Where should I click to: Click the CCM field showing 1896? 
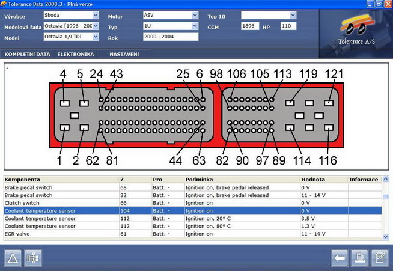click(x=250, y=26)
